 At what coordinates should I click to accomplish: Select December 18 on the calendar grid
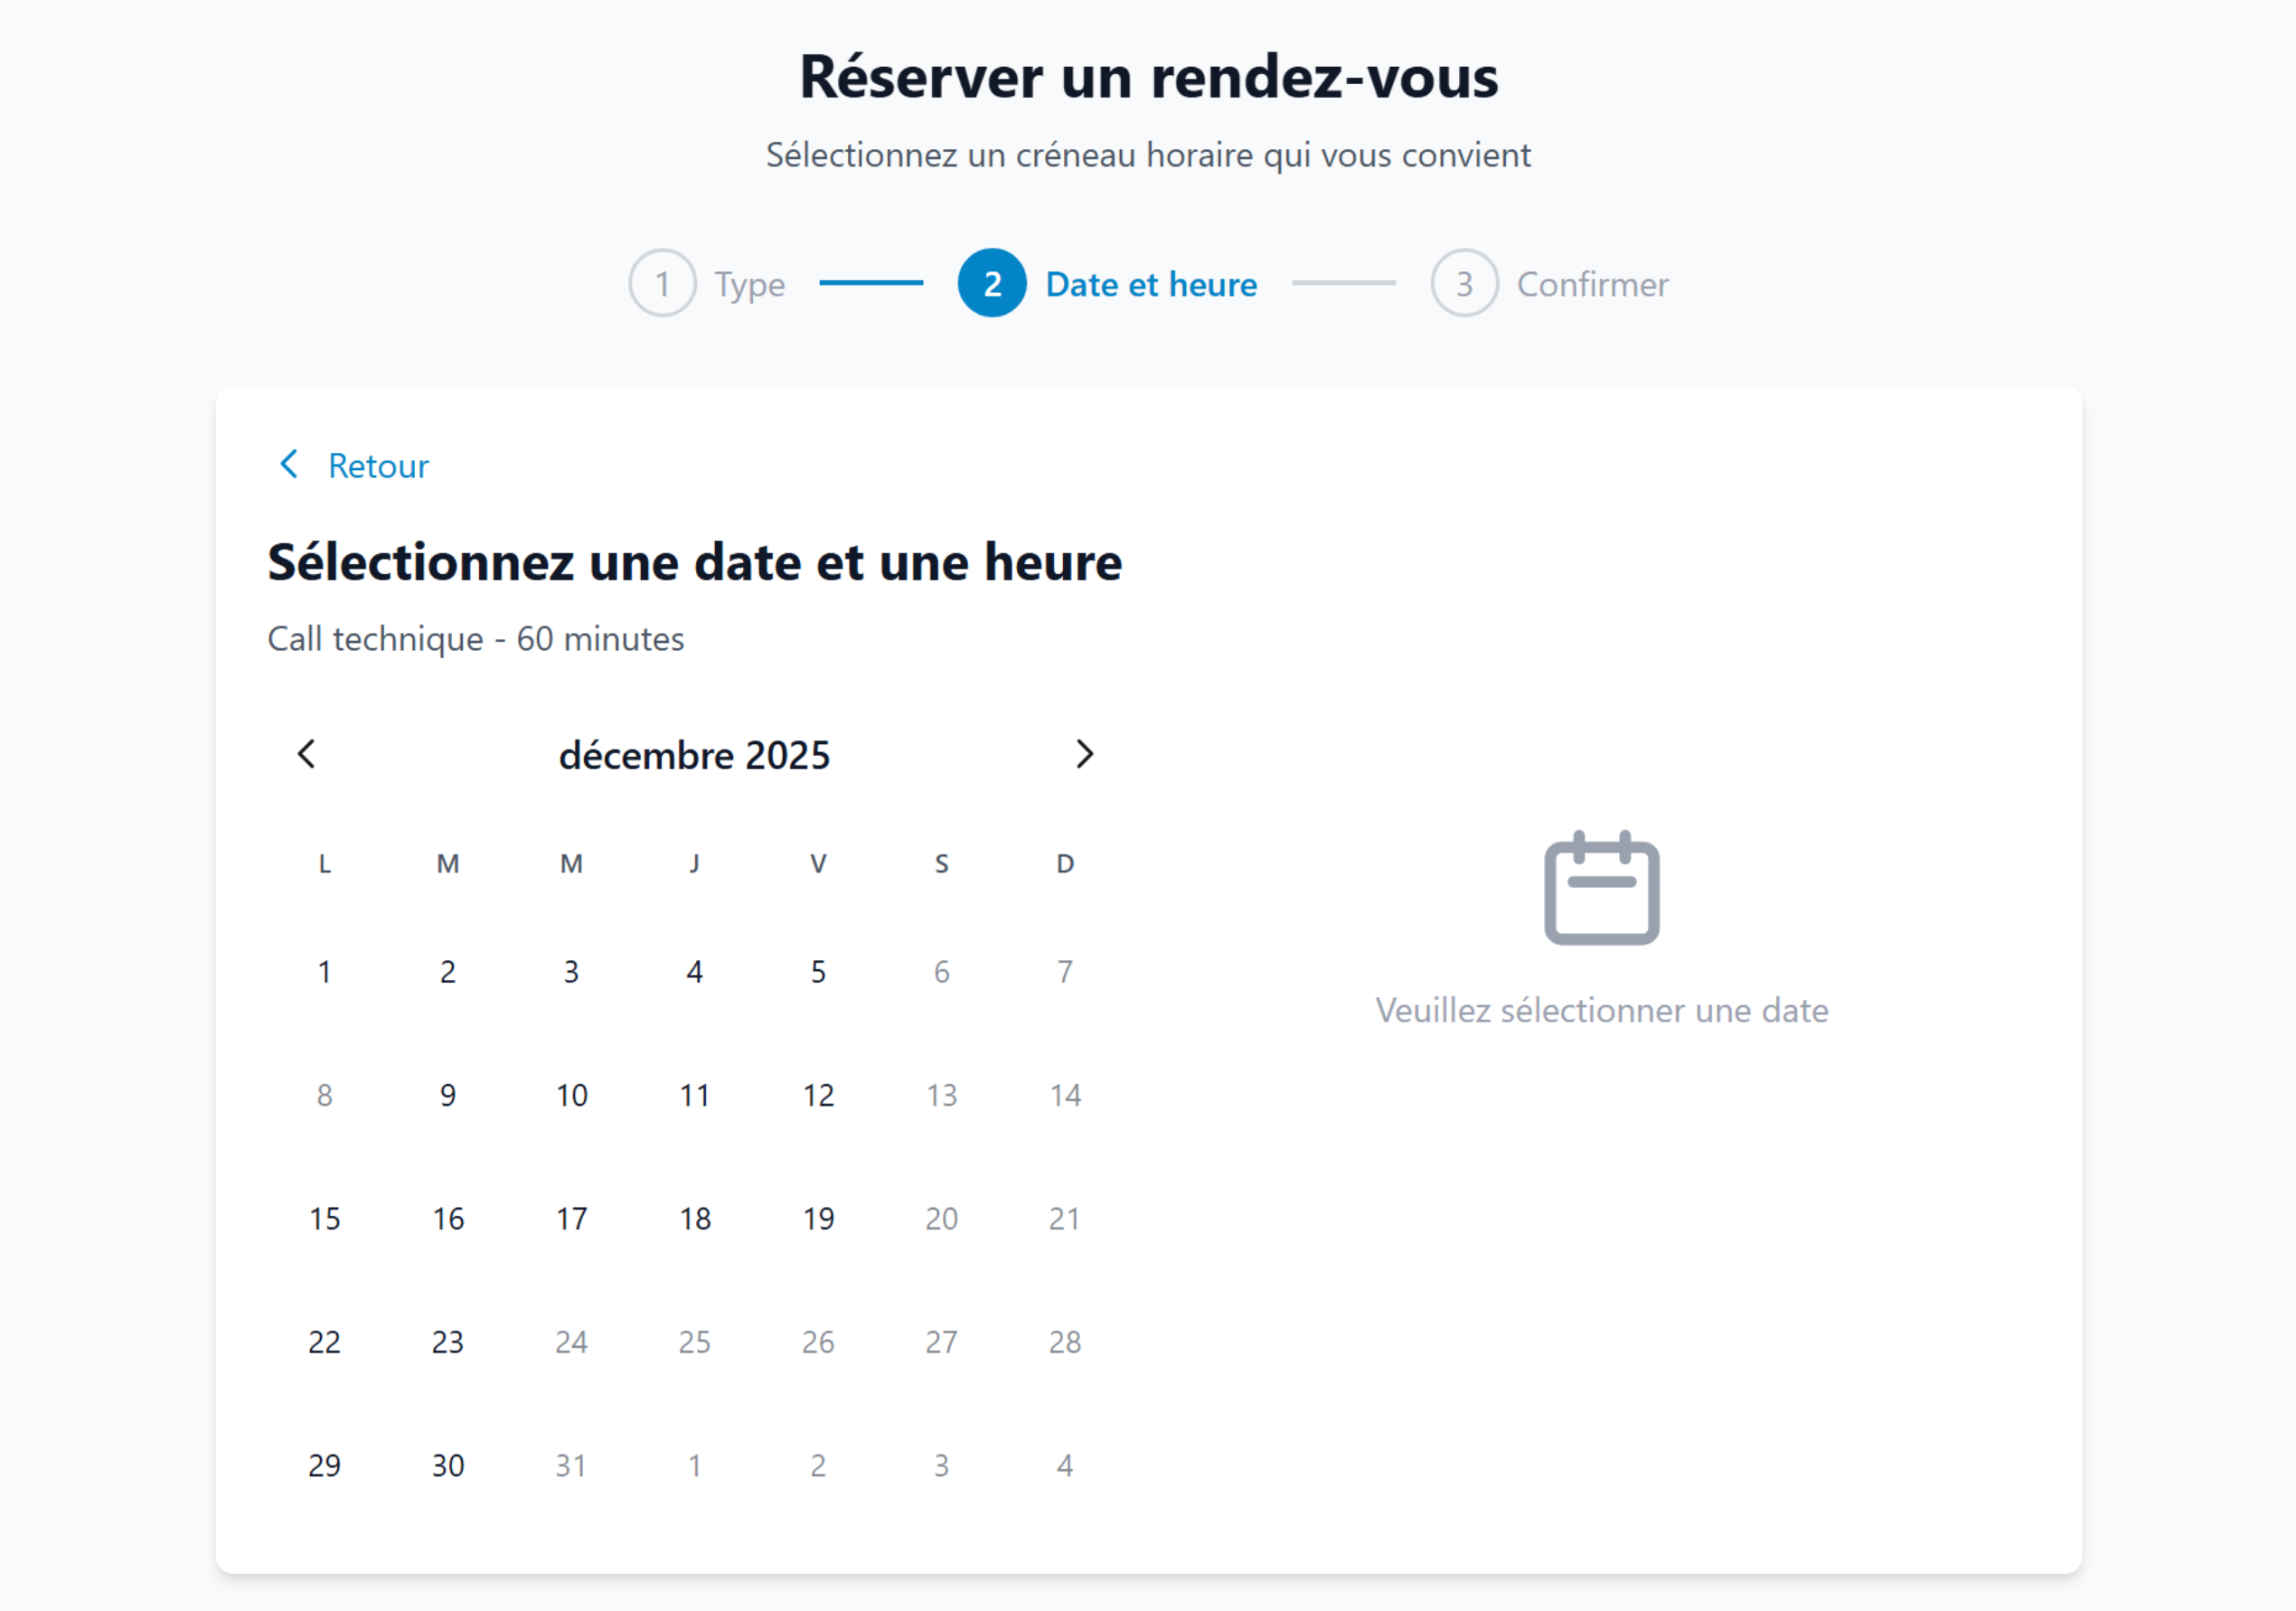point(695,1218)
